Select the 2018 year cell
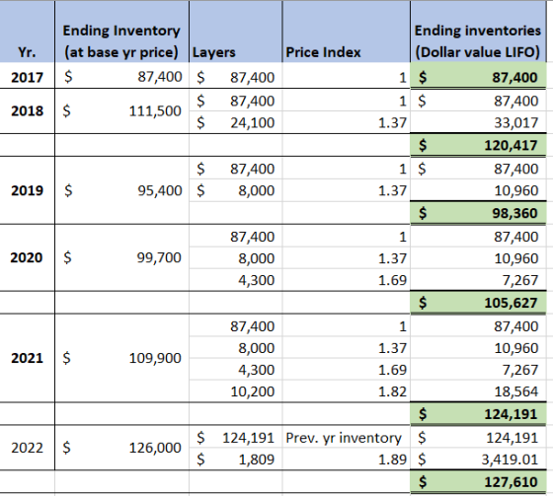Viewport: 553px width, 496px height. click(x=28, y=111)
